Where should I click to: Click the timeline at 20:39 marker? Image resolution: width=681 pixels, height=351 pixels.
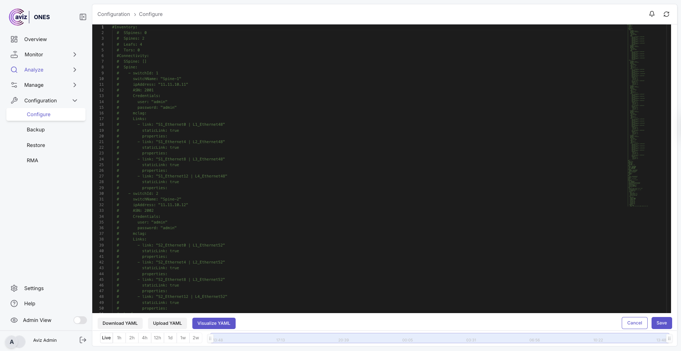344,340
